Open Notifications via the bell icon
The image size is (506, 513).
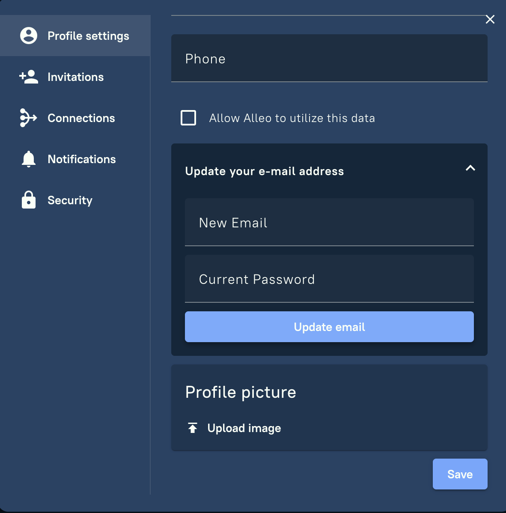point(28,159)
